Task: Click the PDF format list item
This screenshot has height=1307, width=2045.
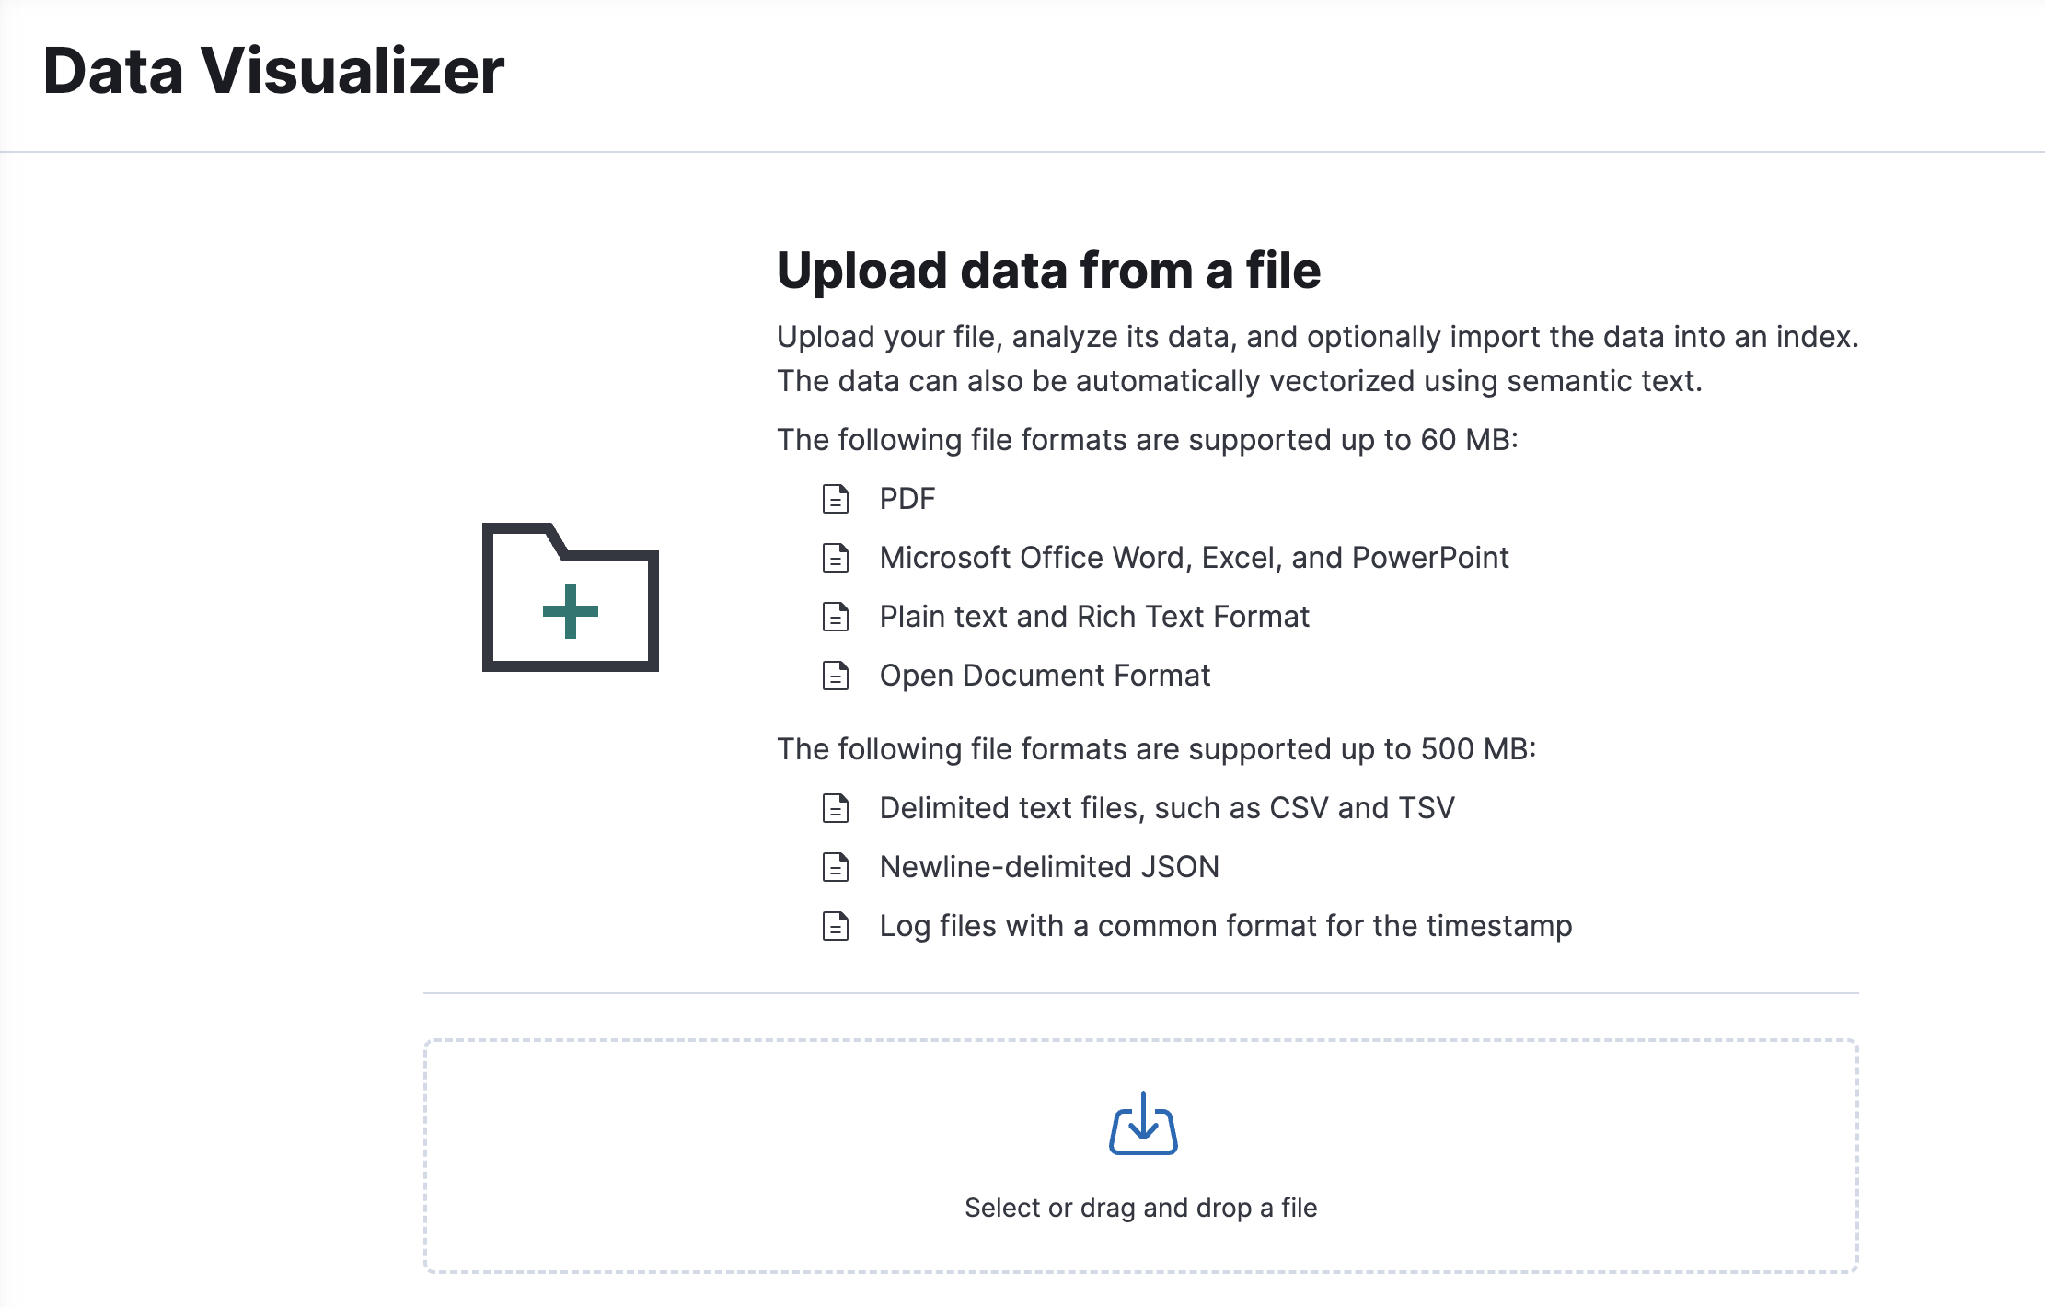Action: 906,498
